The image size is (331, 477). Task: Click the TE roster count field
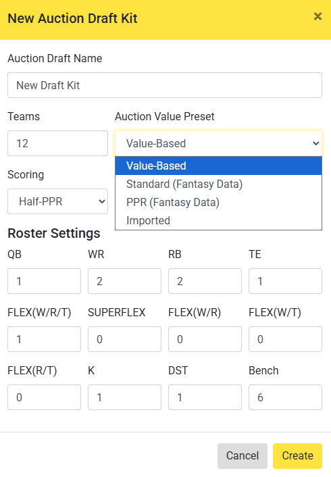coord(285,281)
